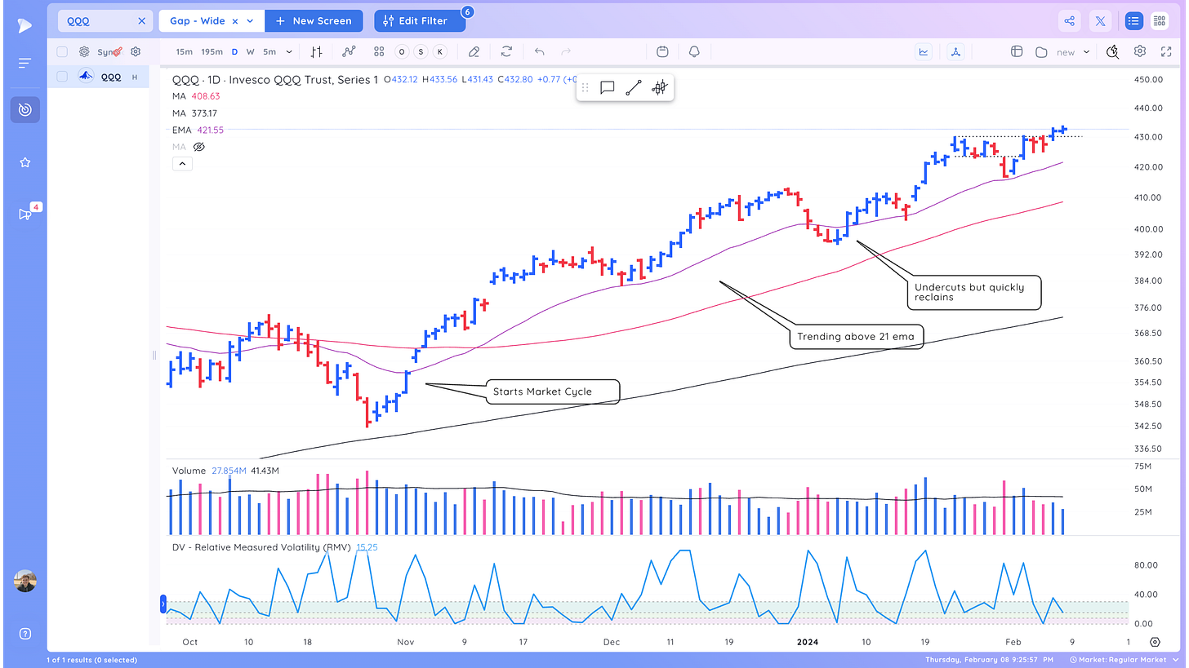Open the chart template layout icon
Image resolution: width=1189 pixels, height=668 pixels.
[1017, 51]
